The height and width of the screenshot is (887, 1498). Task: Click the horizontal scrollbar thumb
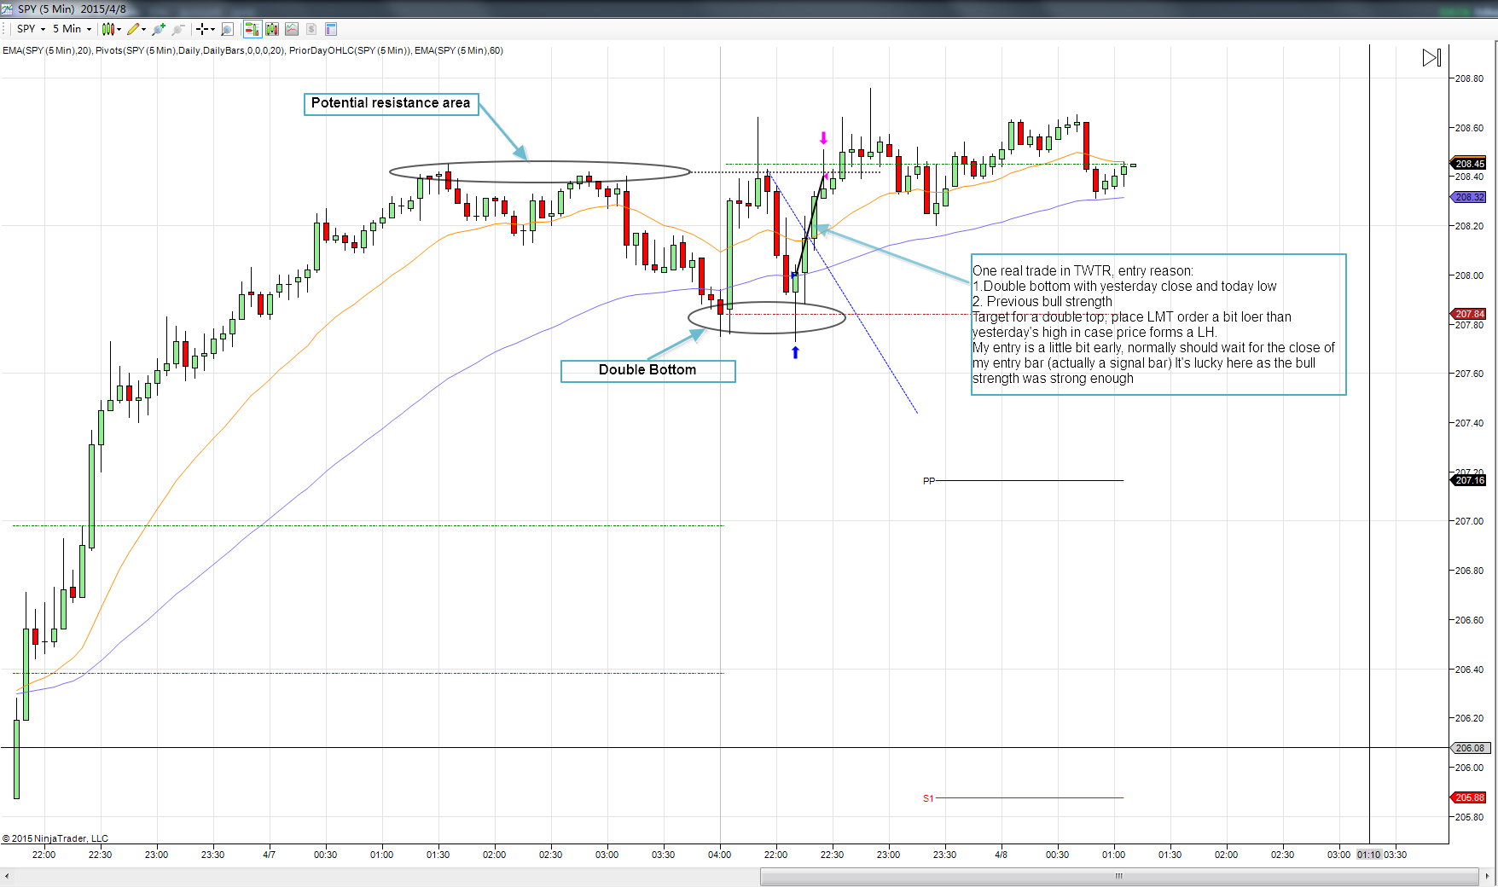(x=1119, y=876)
